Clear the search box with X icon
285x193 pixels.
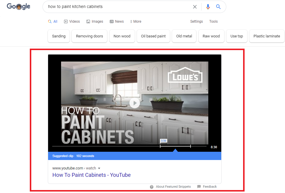click(x=195, y=7)
